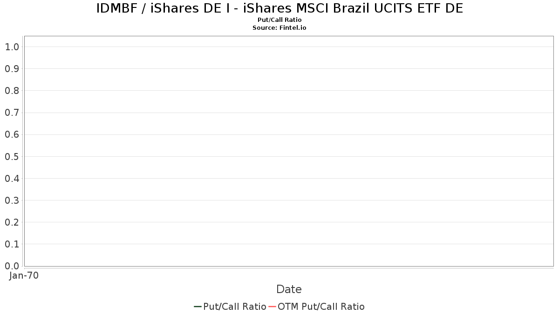Select the Jan-70 x-axis tick label

pos(24,275)
